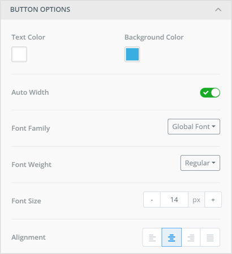Increase font size with plus button

tap(213, 200)
